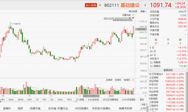
Task: Select the DMI indicator tab
Action: 30,100
